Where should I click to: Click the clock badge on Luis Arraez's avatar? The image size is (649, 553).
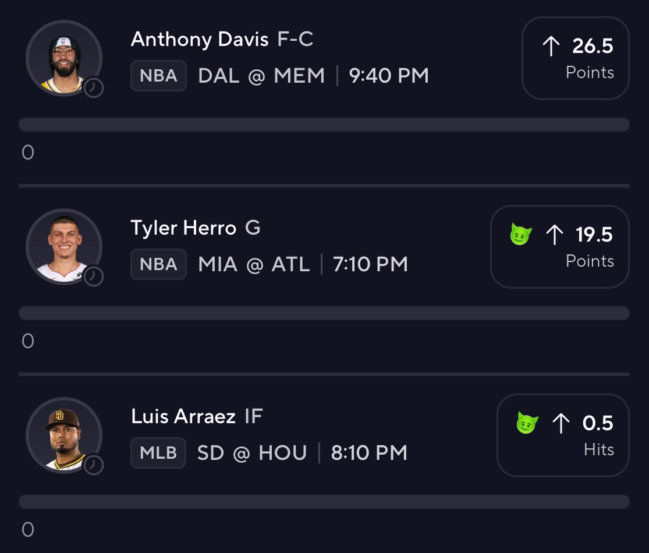(94, 465)
